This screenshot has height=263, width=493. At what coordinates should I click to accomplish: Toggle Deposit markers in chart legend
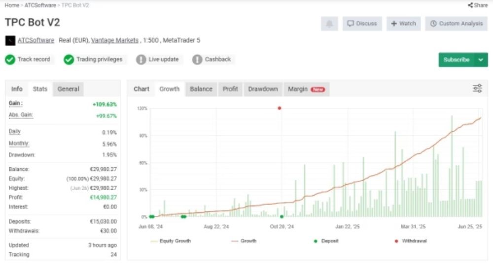pyautogui.click(x=325, y=241)
